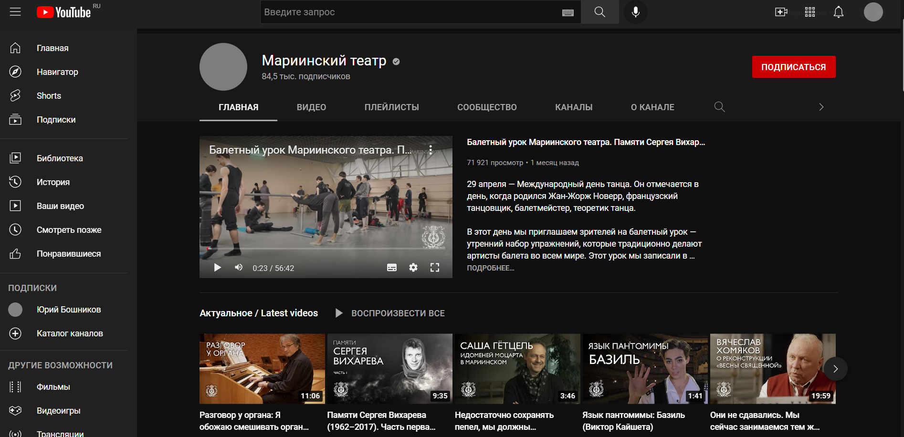Image resolution: width=904 pixels, height=437 pixels.
Task: Go to YouTube home via logo
Action: (64, 12)
